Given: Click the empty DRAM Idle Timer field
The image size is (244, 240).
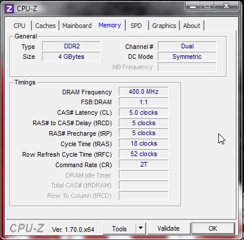Looking at the screenshot, I should [144, 175].
